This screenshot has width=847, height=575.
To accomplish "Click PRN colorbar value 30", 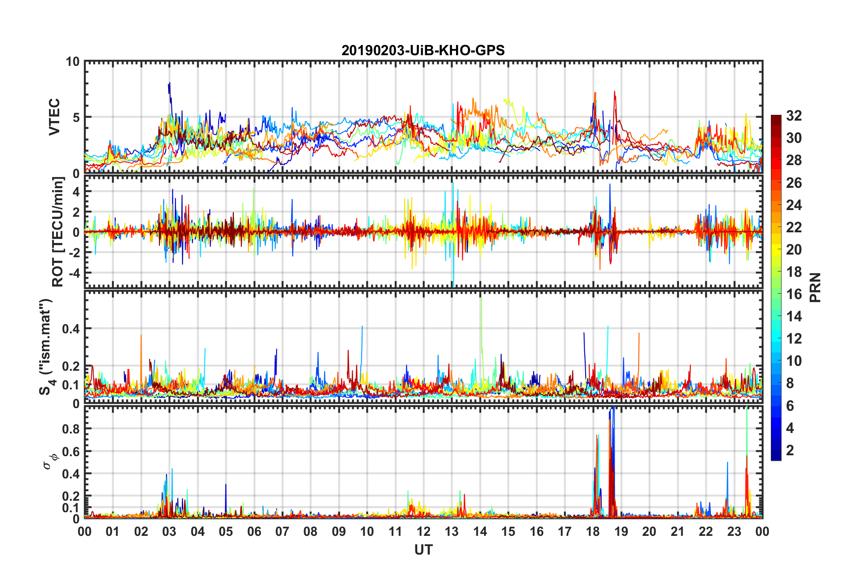I will pos(794,138).
